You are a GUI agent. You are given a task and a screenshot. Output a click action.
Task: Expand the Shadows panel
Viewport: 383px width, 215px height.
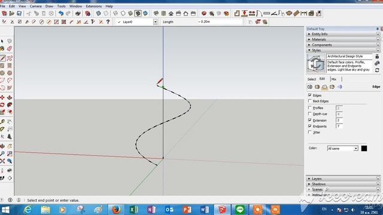[343, 184]
